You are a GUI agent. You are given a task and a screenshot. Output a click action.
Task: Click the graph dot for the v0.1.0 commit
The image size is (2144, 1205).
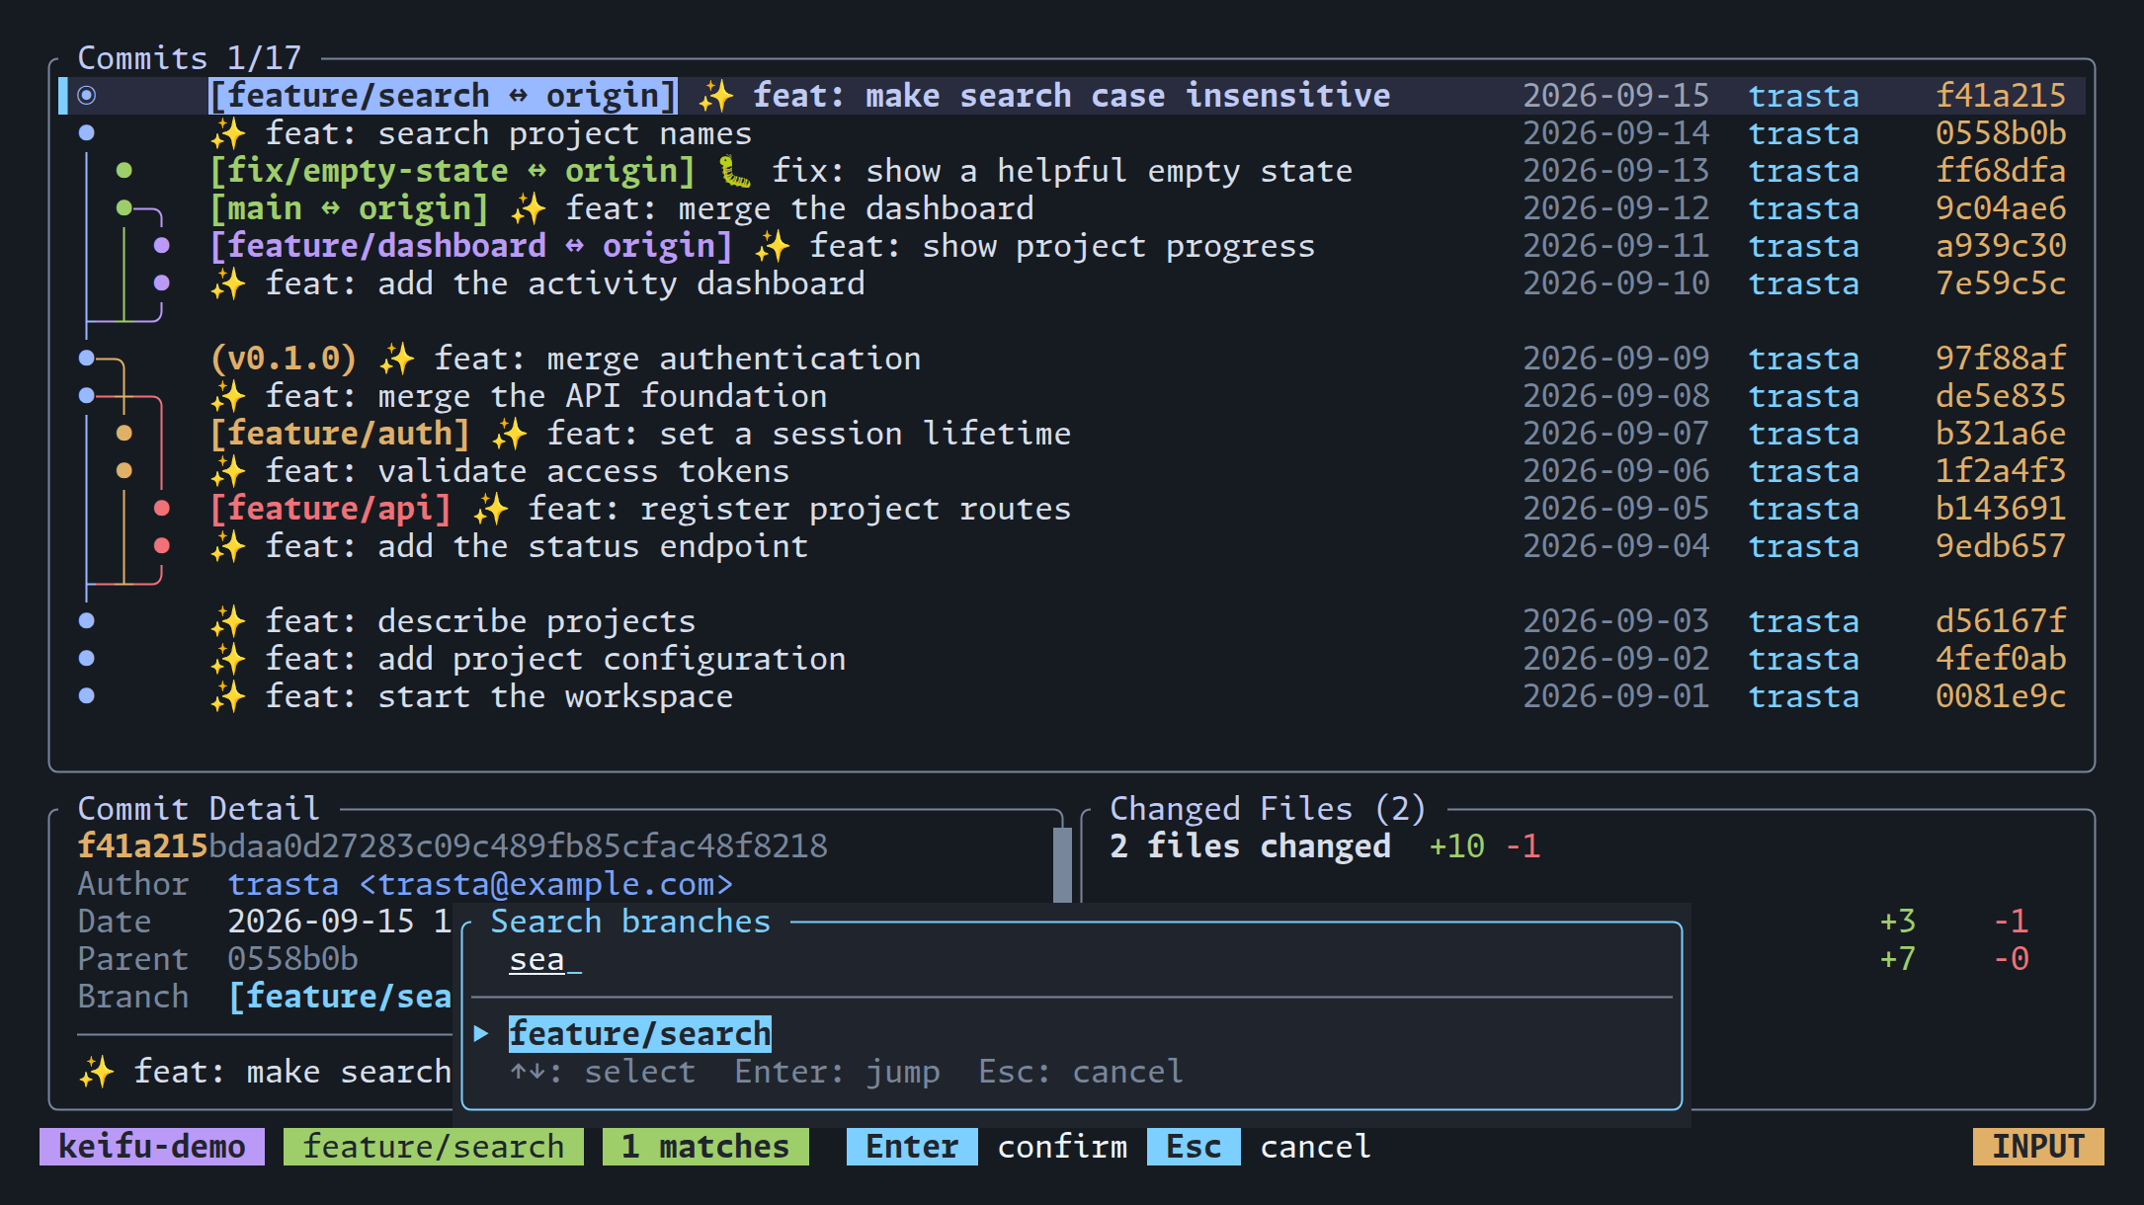tap(87, 359)
